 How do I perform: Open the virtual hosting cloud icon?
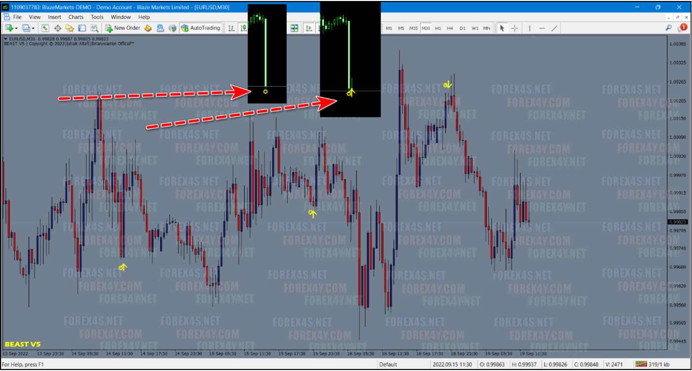[x=160, y=28]
